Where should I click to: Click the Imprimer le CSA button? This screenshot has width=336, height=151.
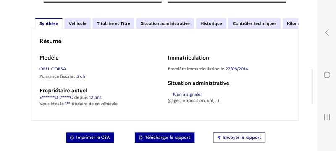point(90,138)
